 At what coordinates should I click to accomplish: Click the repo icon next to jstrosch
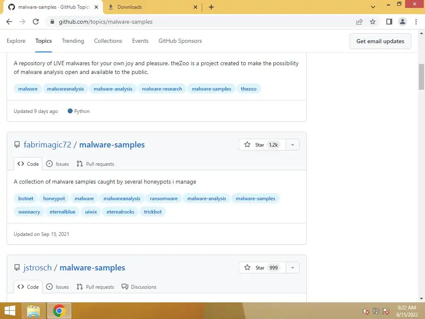[x=17, y=267]
